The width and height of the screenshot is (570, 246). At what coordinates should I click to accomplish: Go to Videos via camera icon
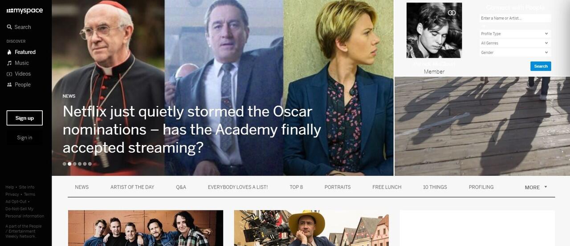click(x=9, y=74)
